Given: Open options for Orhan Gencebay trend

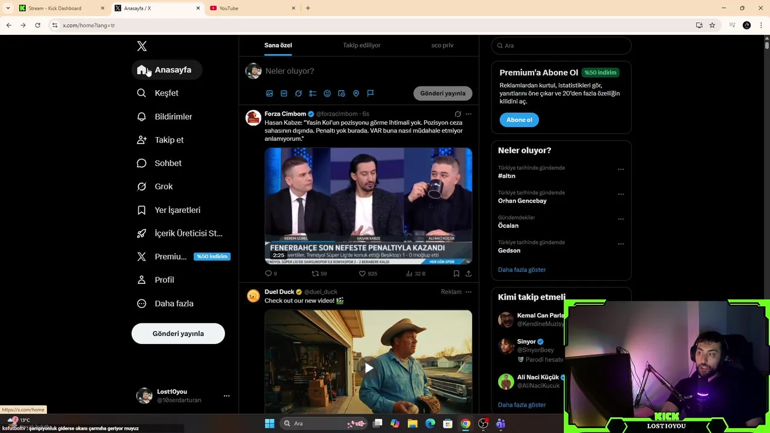Looking at the screenshot, I should tap(621, 194).
